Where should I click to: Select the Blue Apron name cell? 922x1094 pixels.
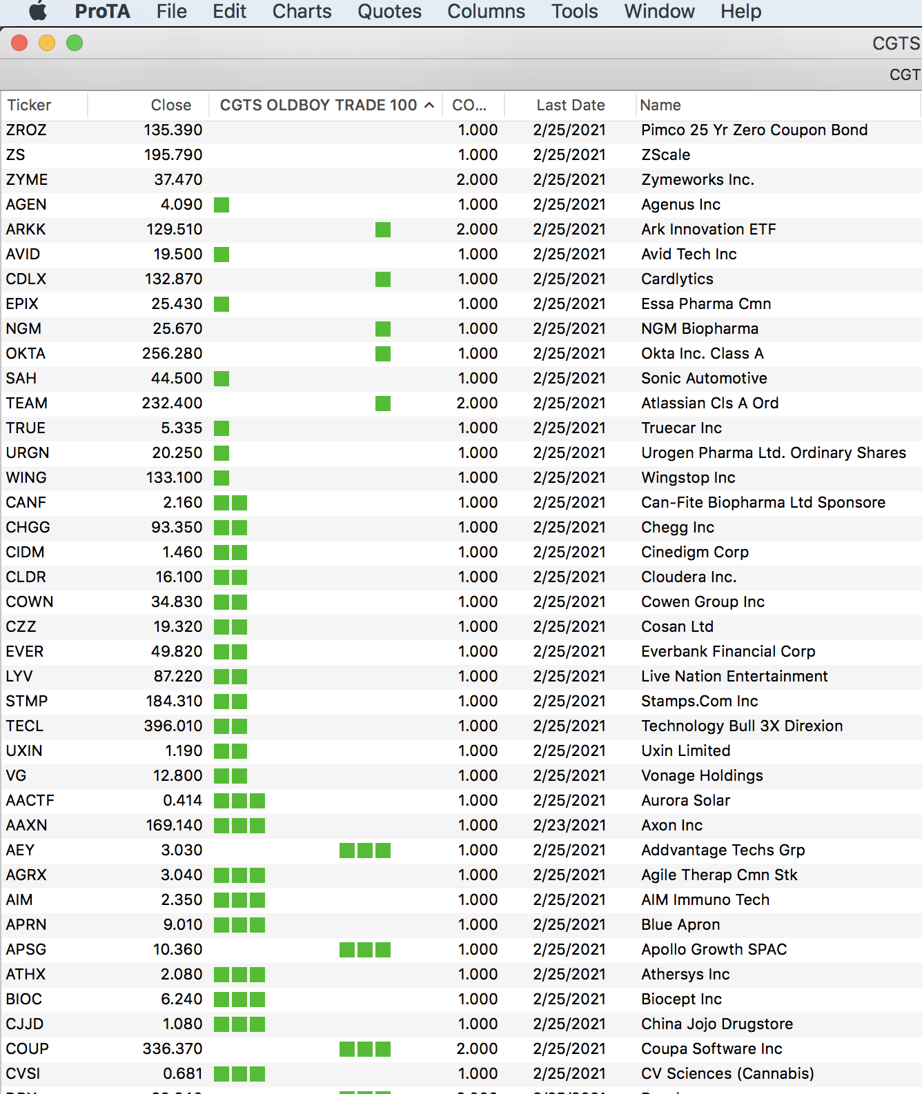coord(680,924)
